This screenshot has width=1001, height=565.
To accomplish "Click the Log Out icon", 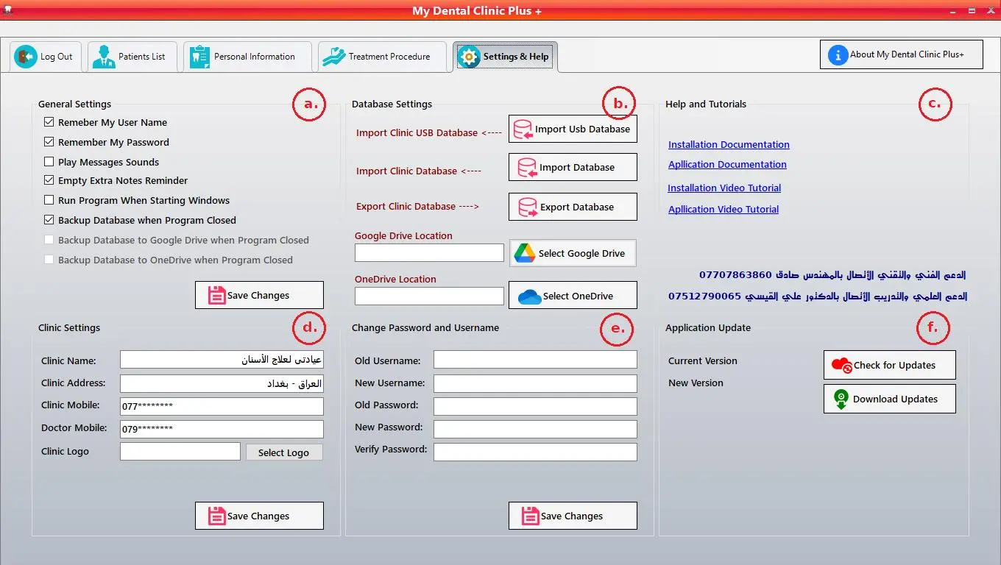I will point(26,56).
